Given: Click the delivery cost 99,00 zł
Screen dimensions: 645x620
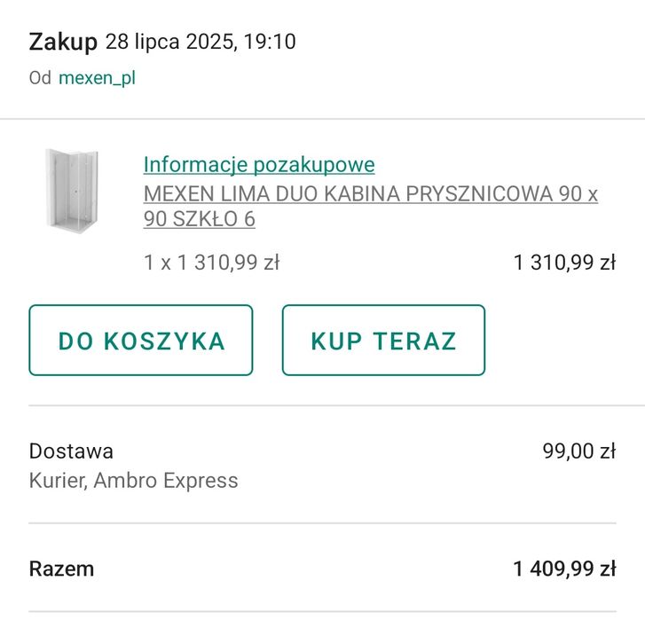Looking at the screenshot, I should [x=578, y=451].
